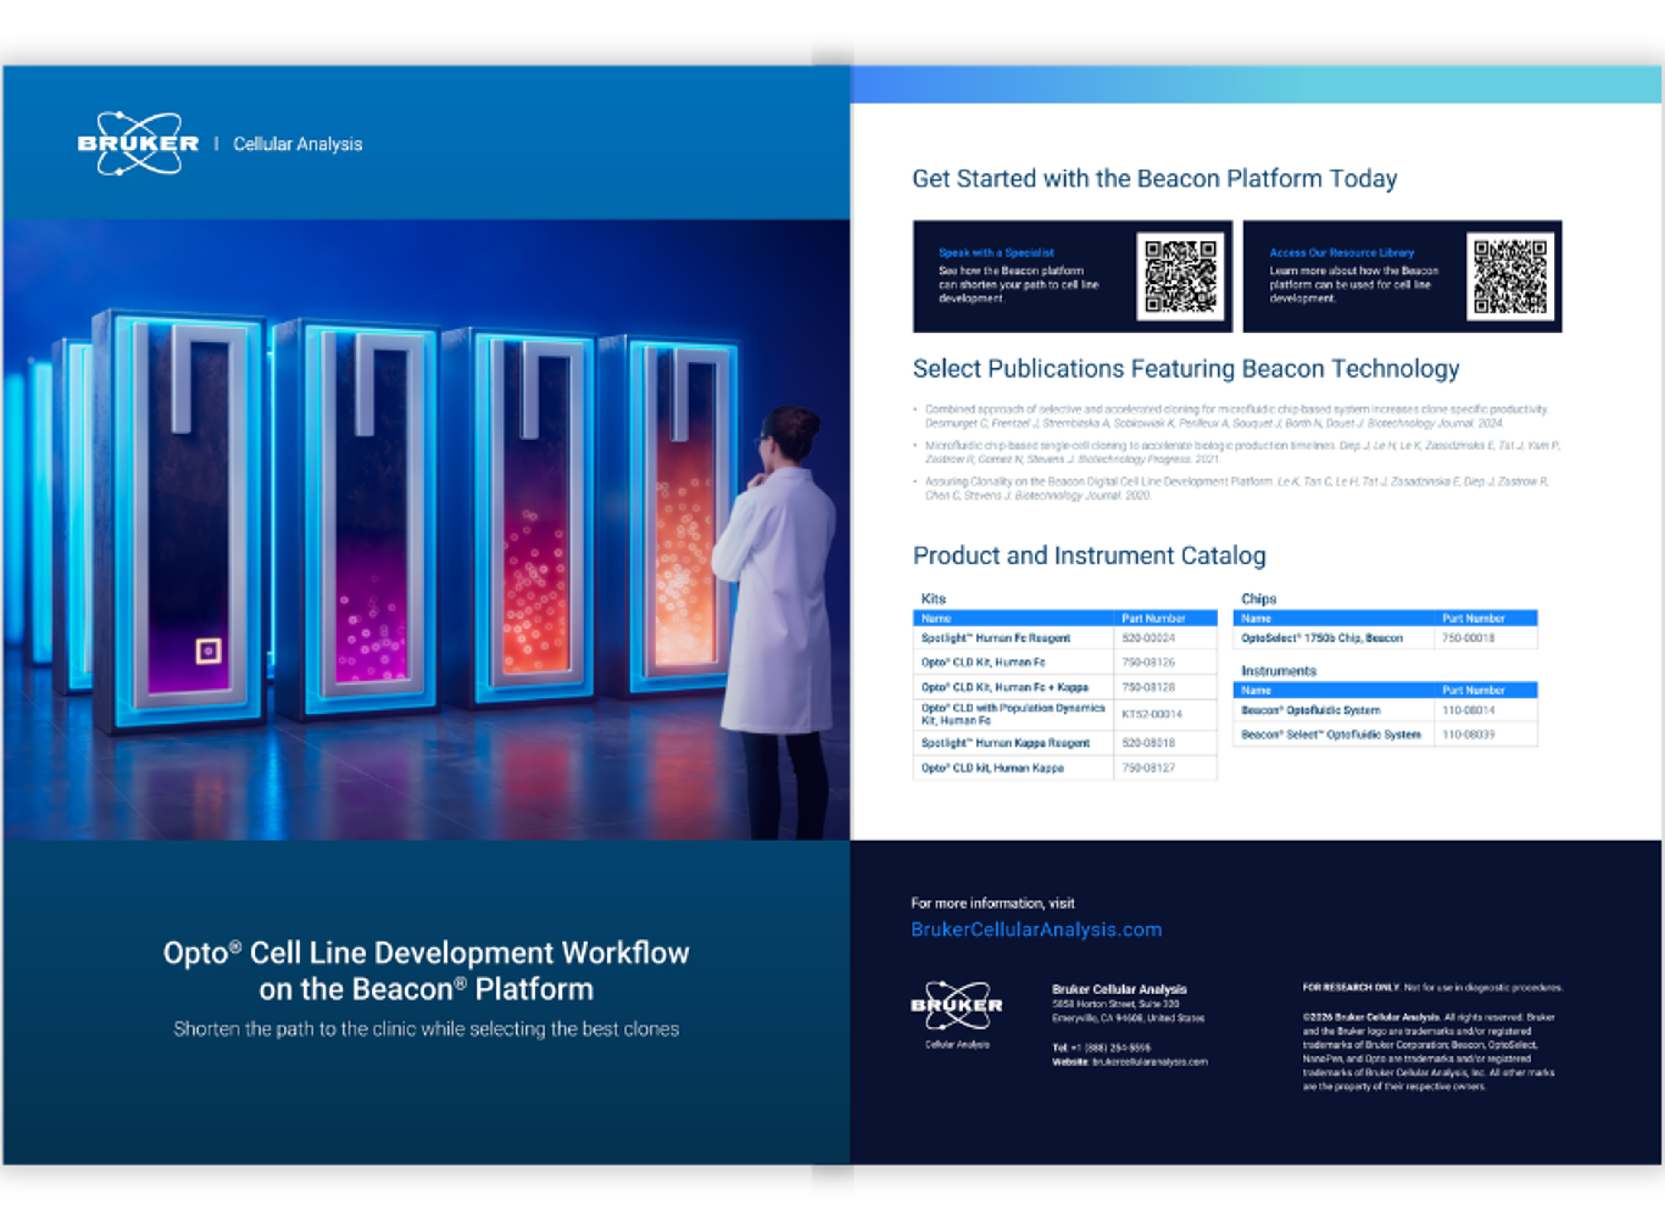Click 'Cellular Analysis' caption under footer logo
Image resolution: width=1665 pixels, height=1229 pixels.
click(x=957, y=1045)
